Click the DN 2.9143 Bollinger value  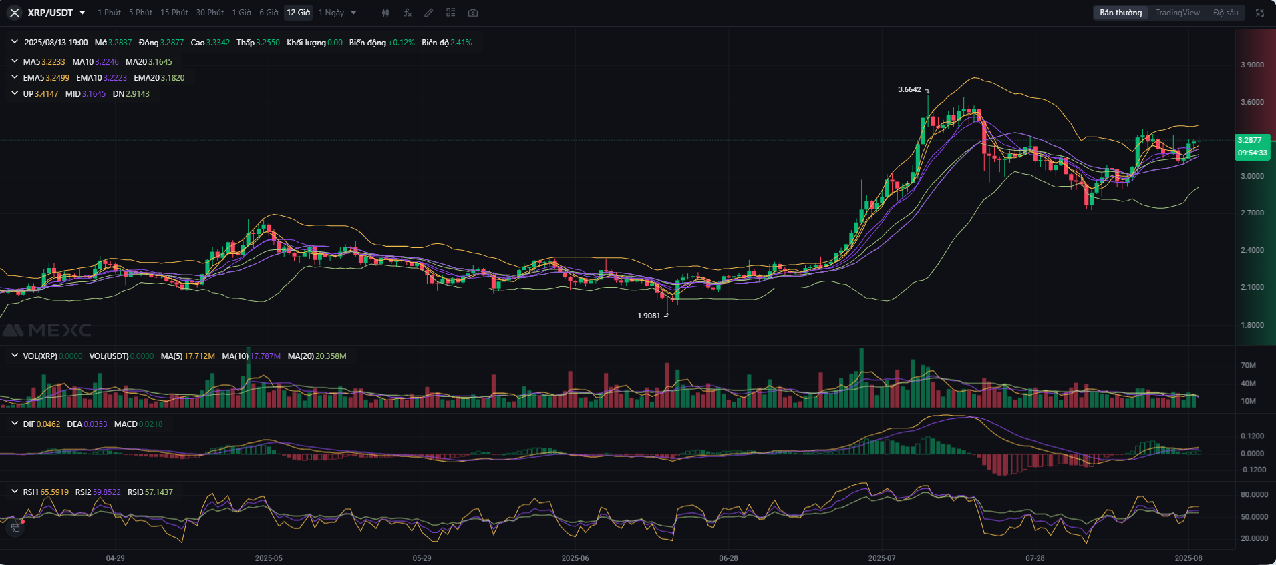click(x=131, y=94)
